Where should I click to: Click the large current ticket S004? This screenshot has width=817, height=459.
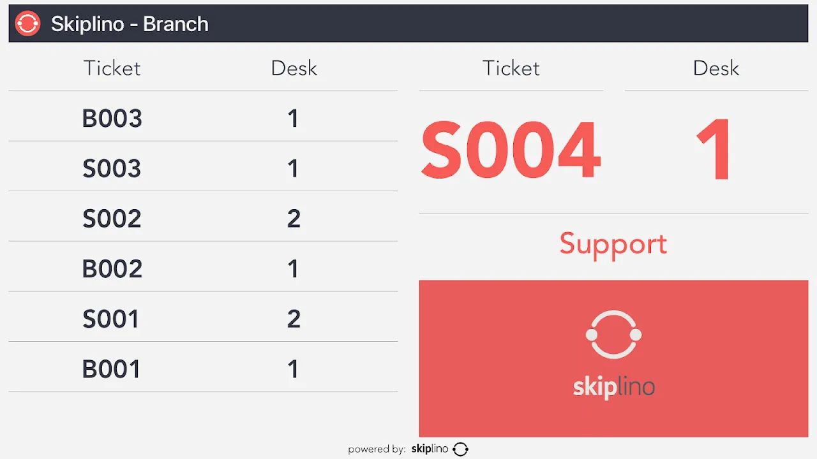coord(511,150)
